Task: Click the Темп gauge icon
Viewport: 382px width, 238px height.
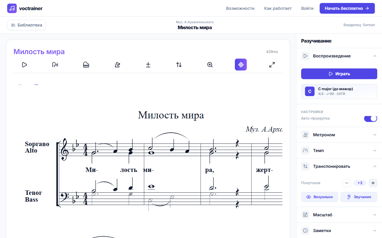Action: [305, 151]
